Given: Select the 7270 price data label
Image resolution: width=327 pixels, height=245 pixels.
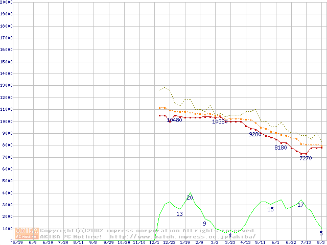Looking at the screenshot, I should (x=305, y=159).
